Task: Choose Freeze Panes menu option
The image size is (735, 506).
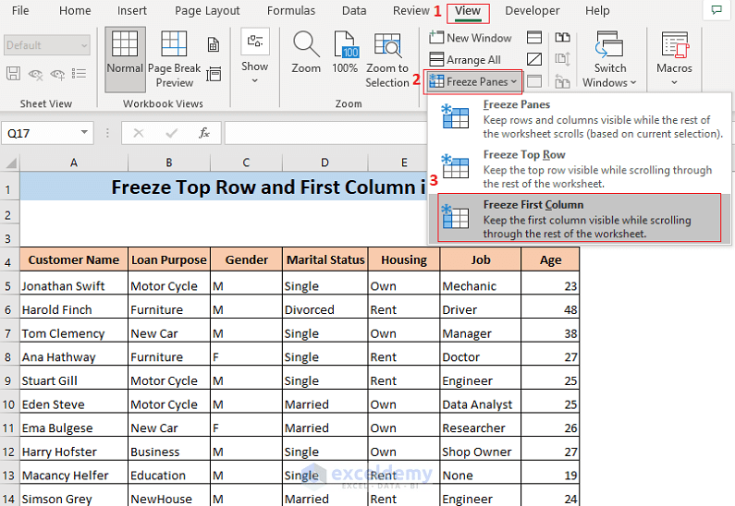Action: tap(580, 118)
